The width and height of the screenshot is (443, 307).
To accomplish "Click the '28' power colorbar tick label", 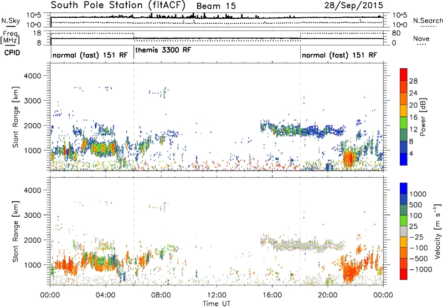I will (413, 81).
